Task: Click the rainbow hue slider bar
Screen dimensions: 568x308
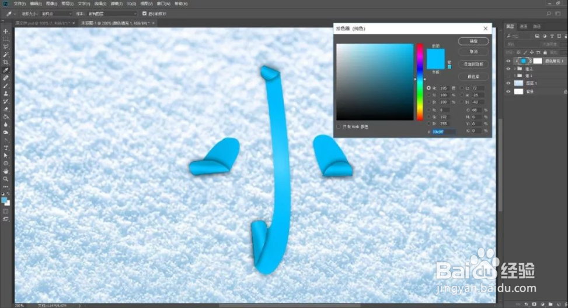Action: pos(420,82)
